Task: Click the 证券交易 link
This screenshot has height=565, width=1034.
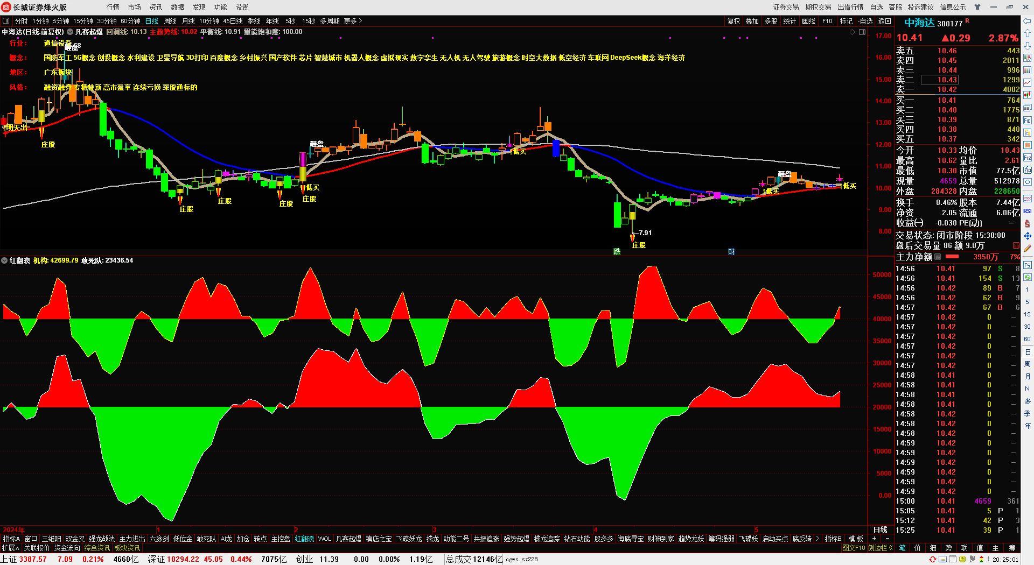Action: click(786, 7)
